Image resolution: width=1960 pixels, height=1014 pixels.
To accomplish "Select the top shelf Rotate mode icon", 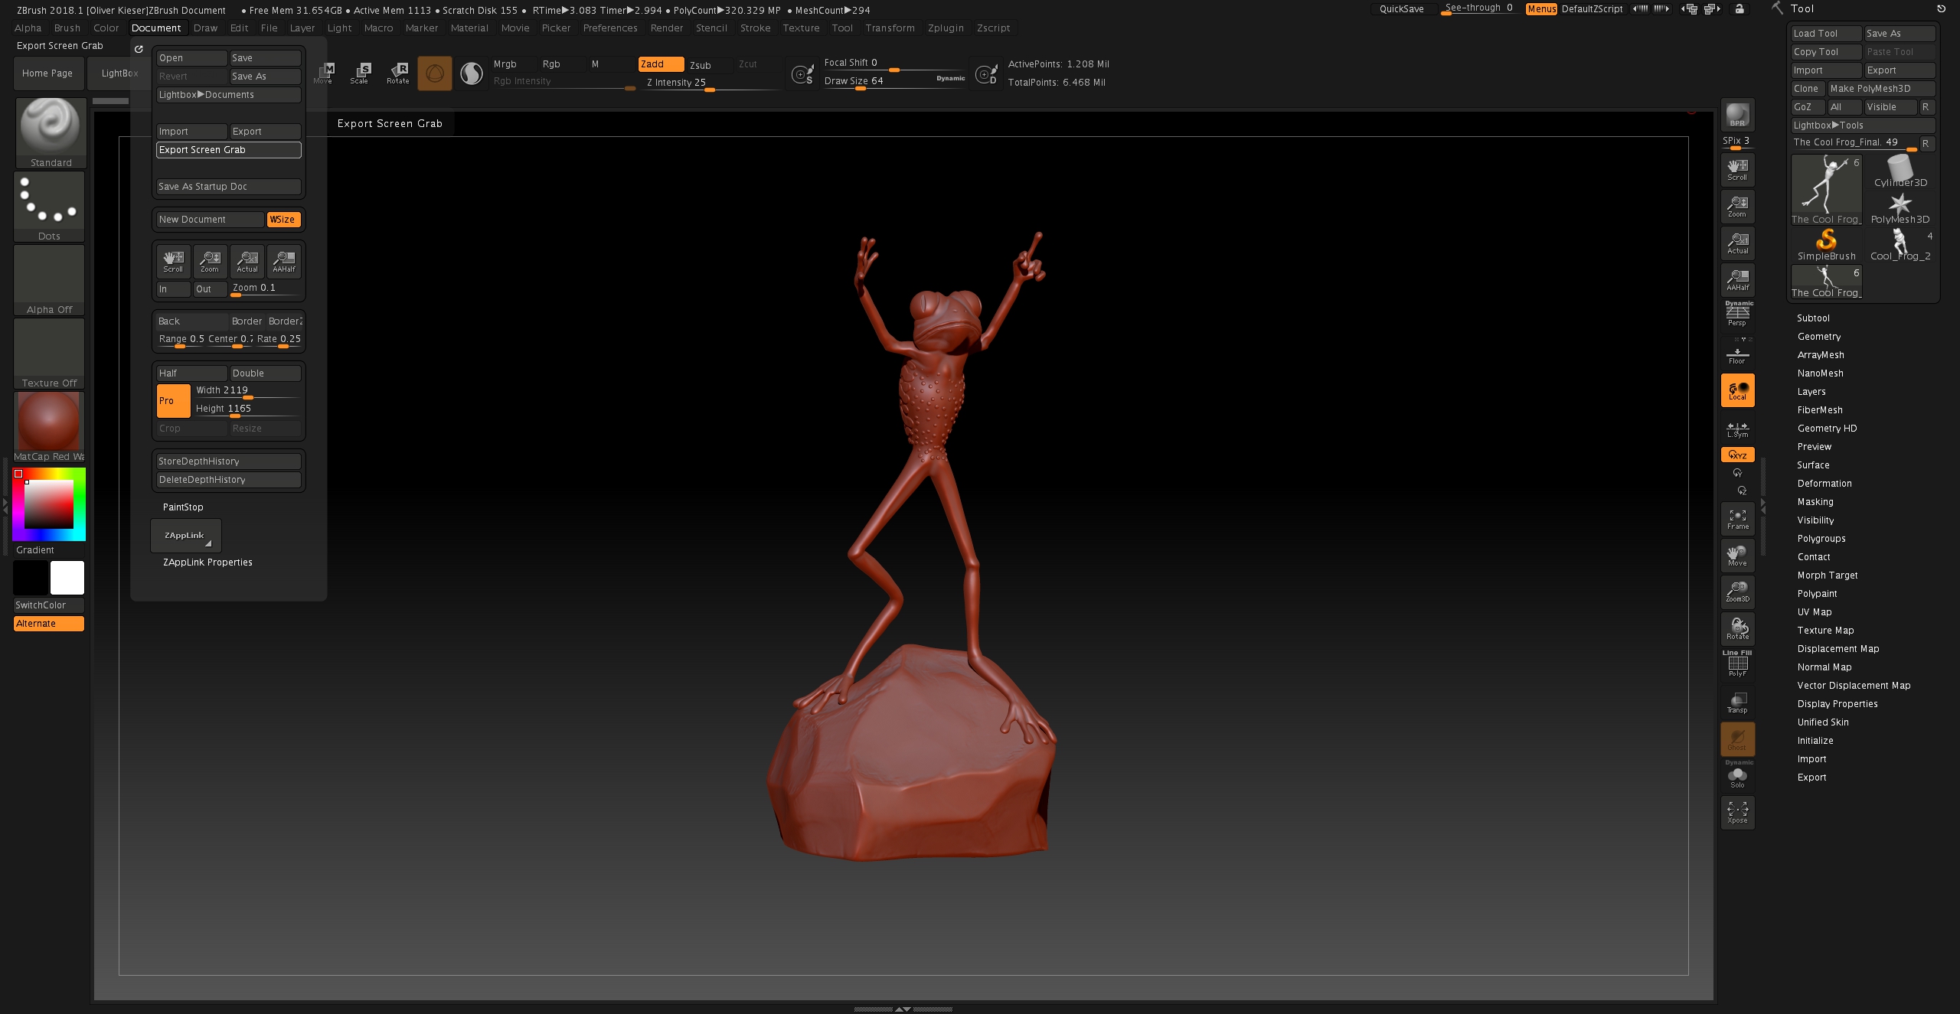I will (x=398, y=73).
